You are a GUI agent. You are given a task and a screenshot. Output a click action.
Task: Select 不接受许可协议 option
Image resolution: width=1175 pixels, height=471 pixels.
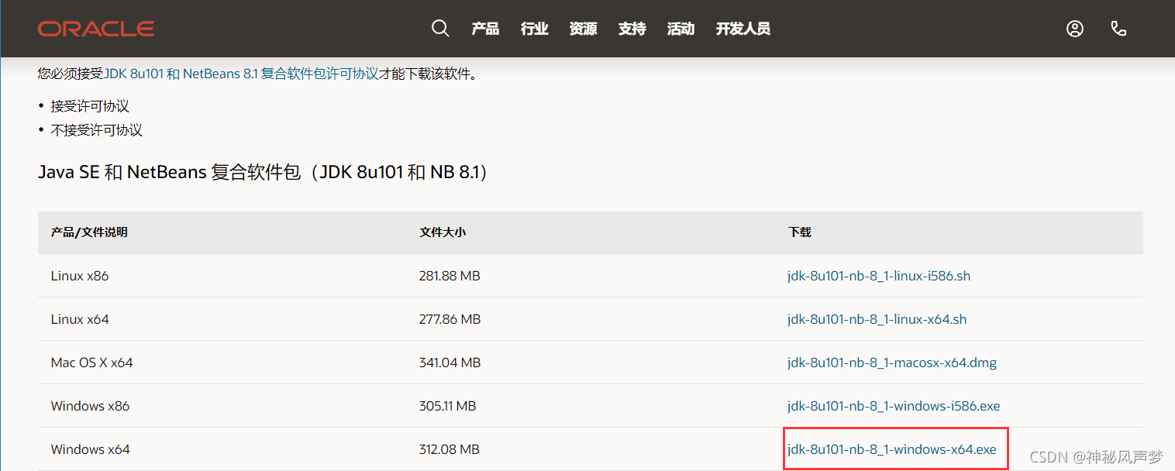click(x=97, y=130)
